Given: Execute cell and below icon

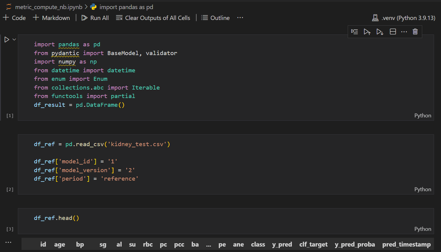Looking at the screenshot, I should pyautogui.click(x=380, y=32).
